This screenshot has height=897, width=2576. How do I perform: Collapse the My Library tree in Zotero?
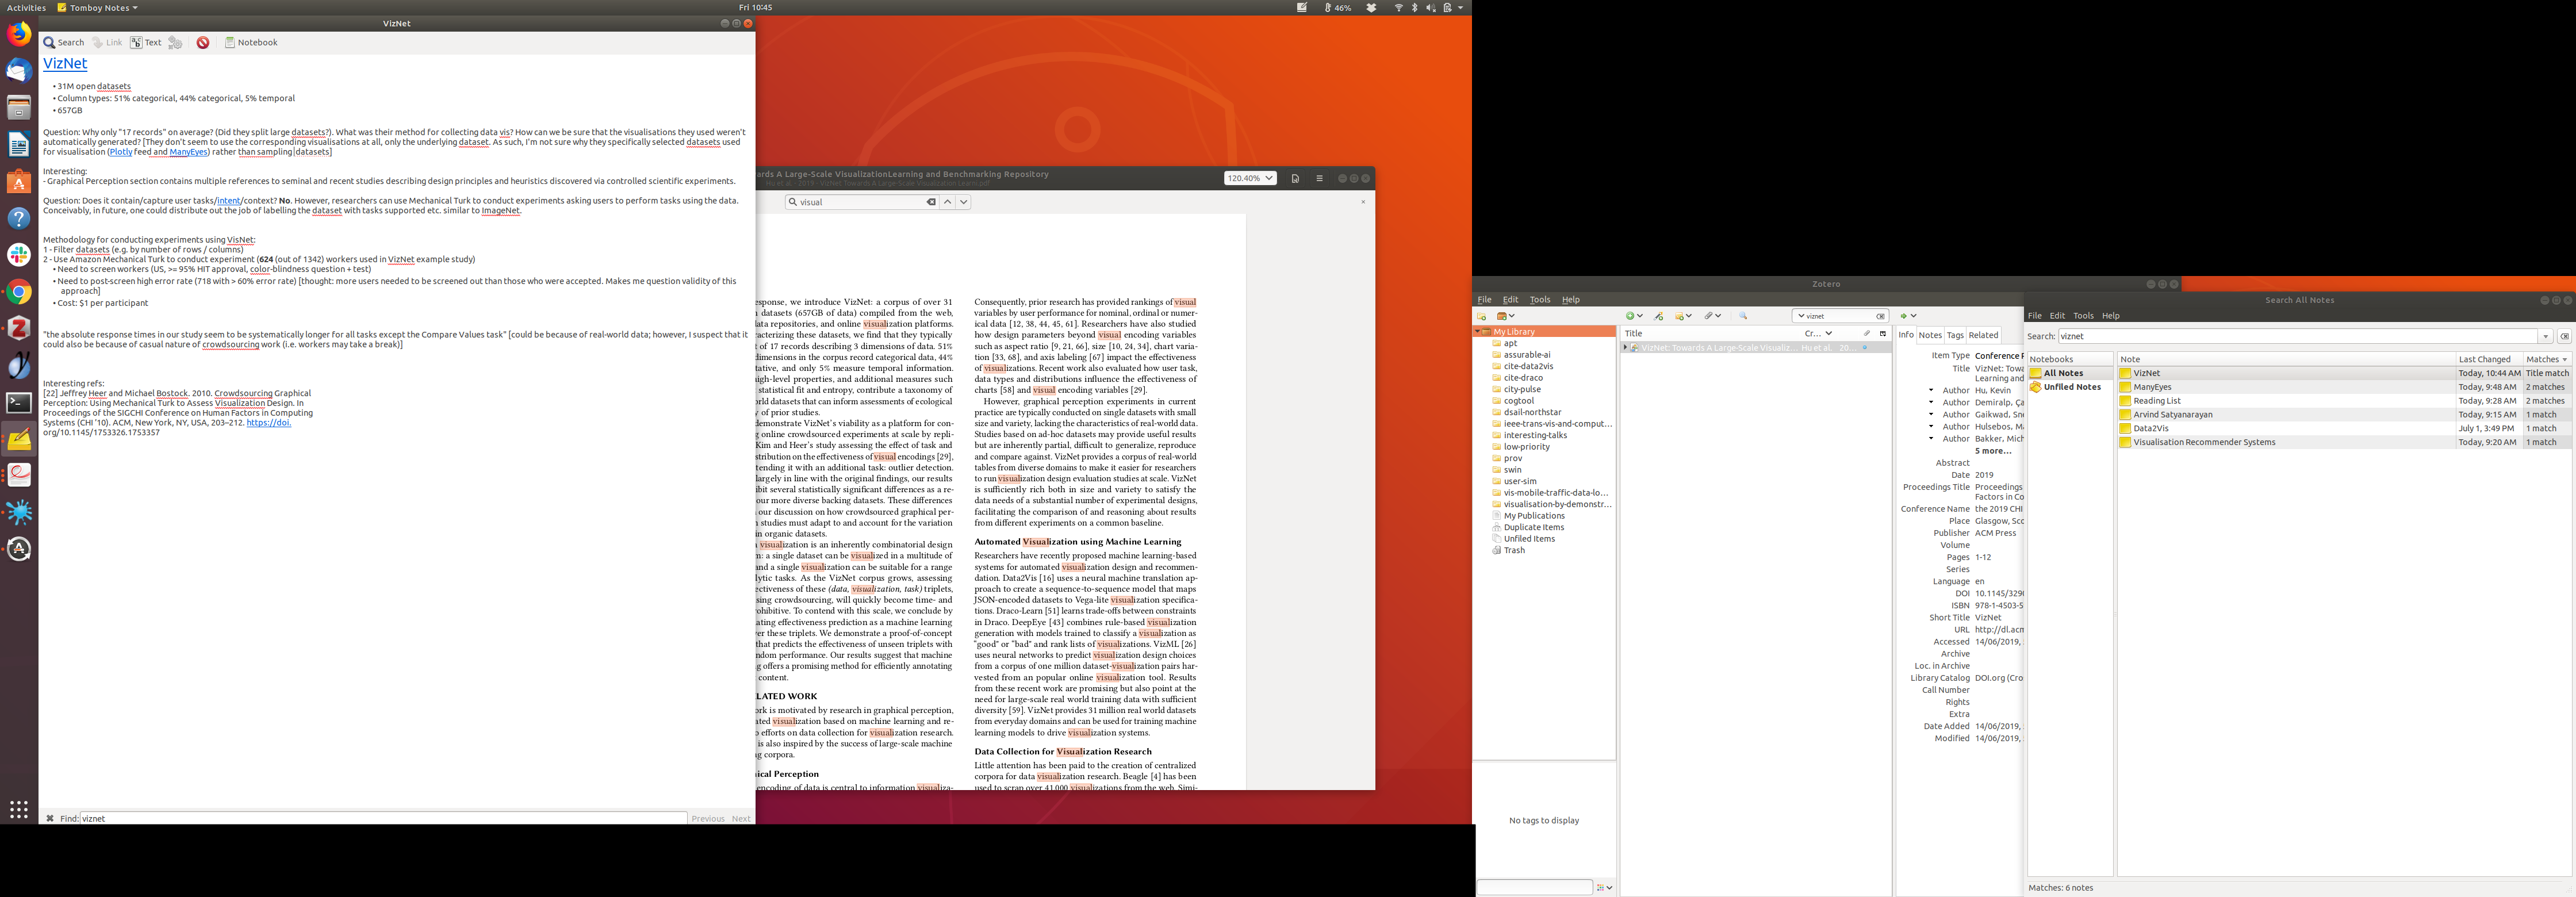click(1478, 332)
